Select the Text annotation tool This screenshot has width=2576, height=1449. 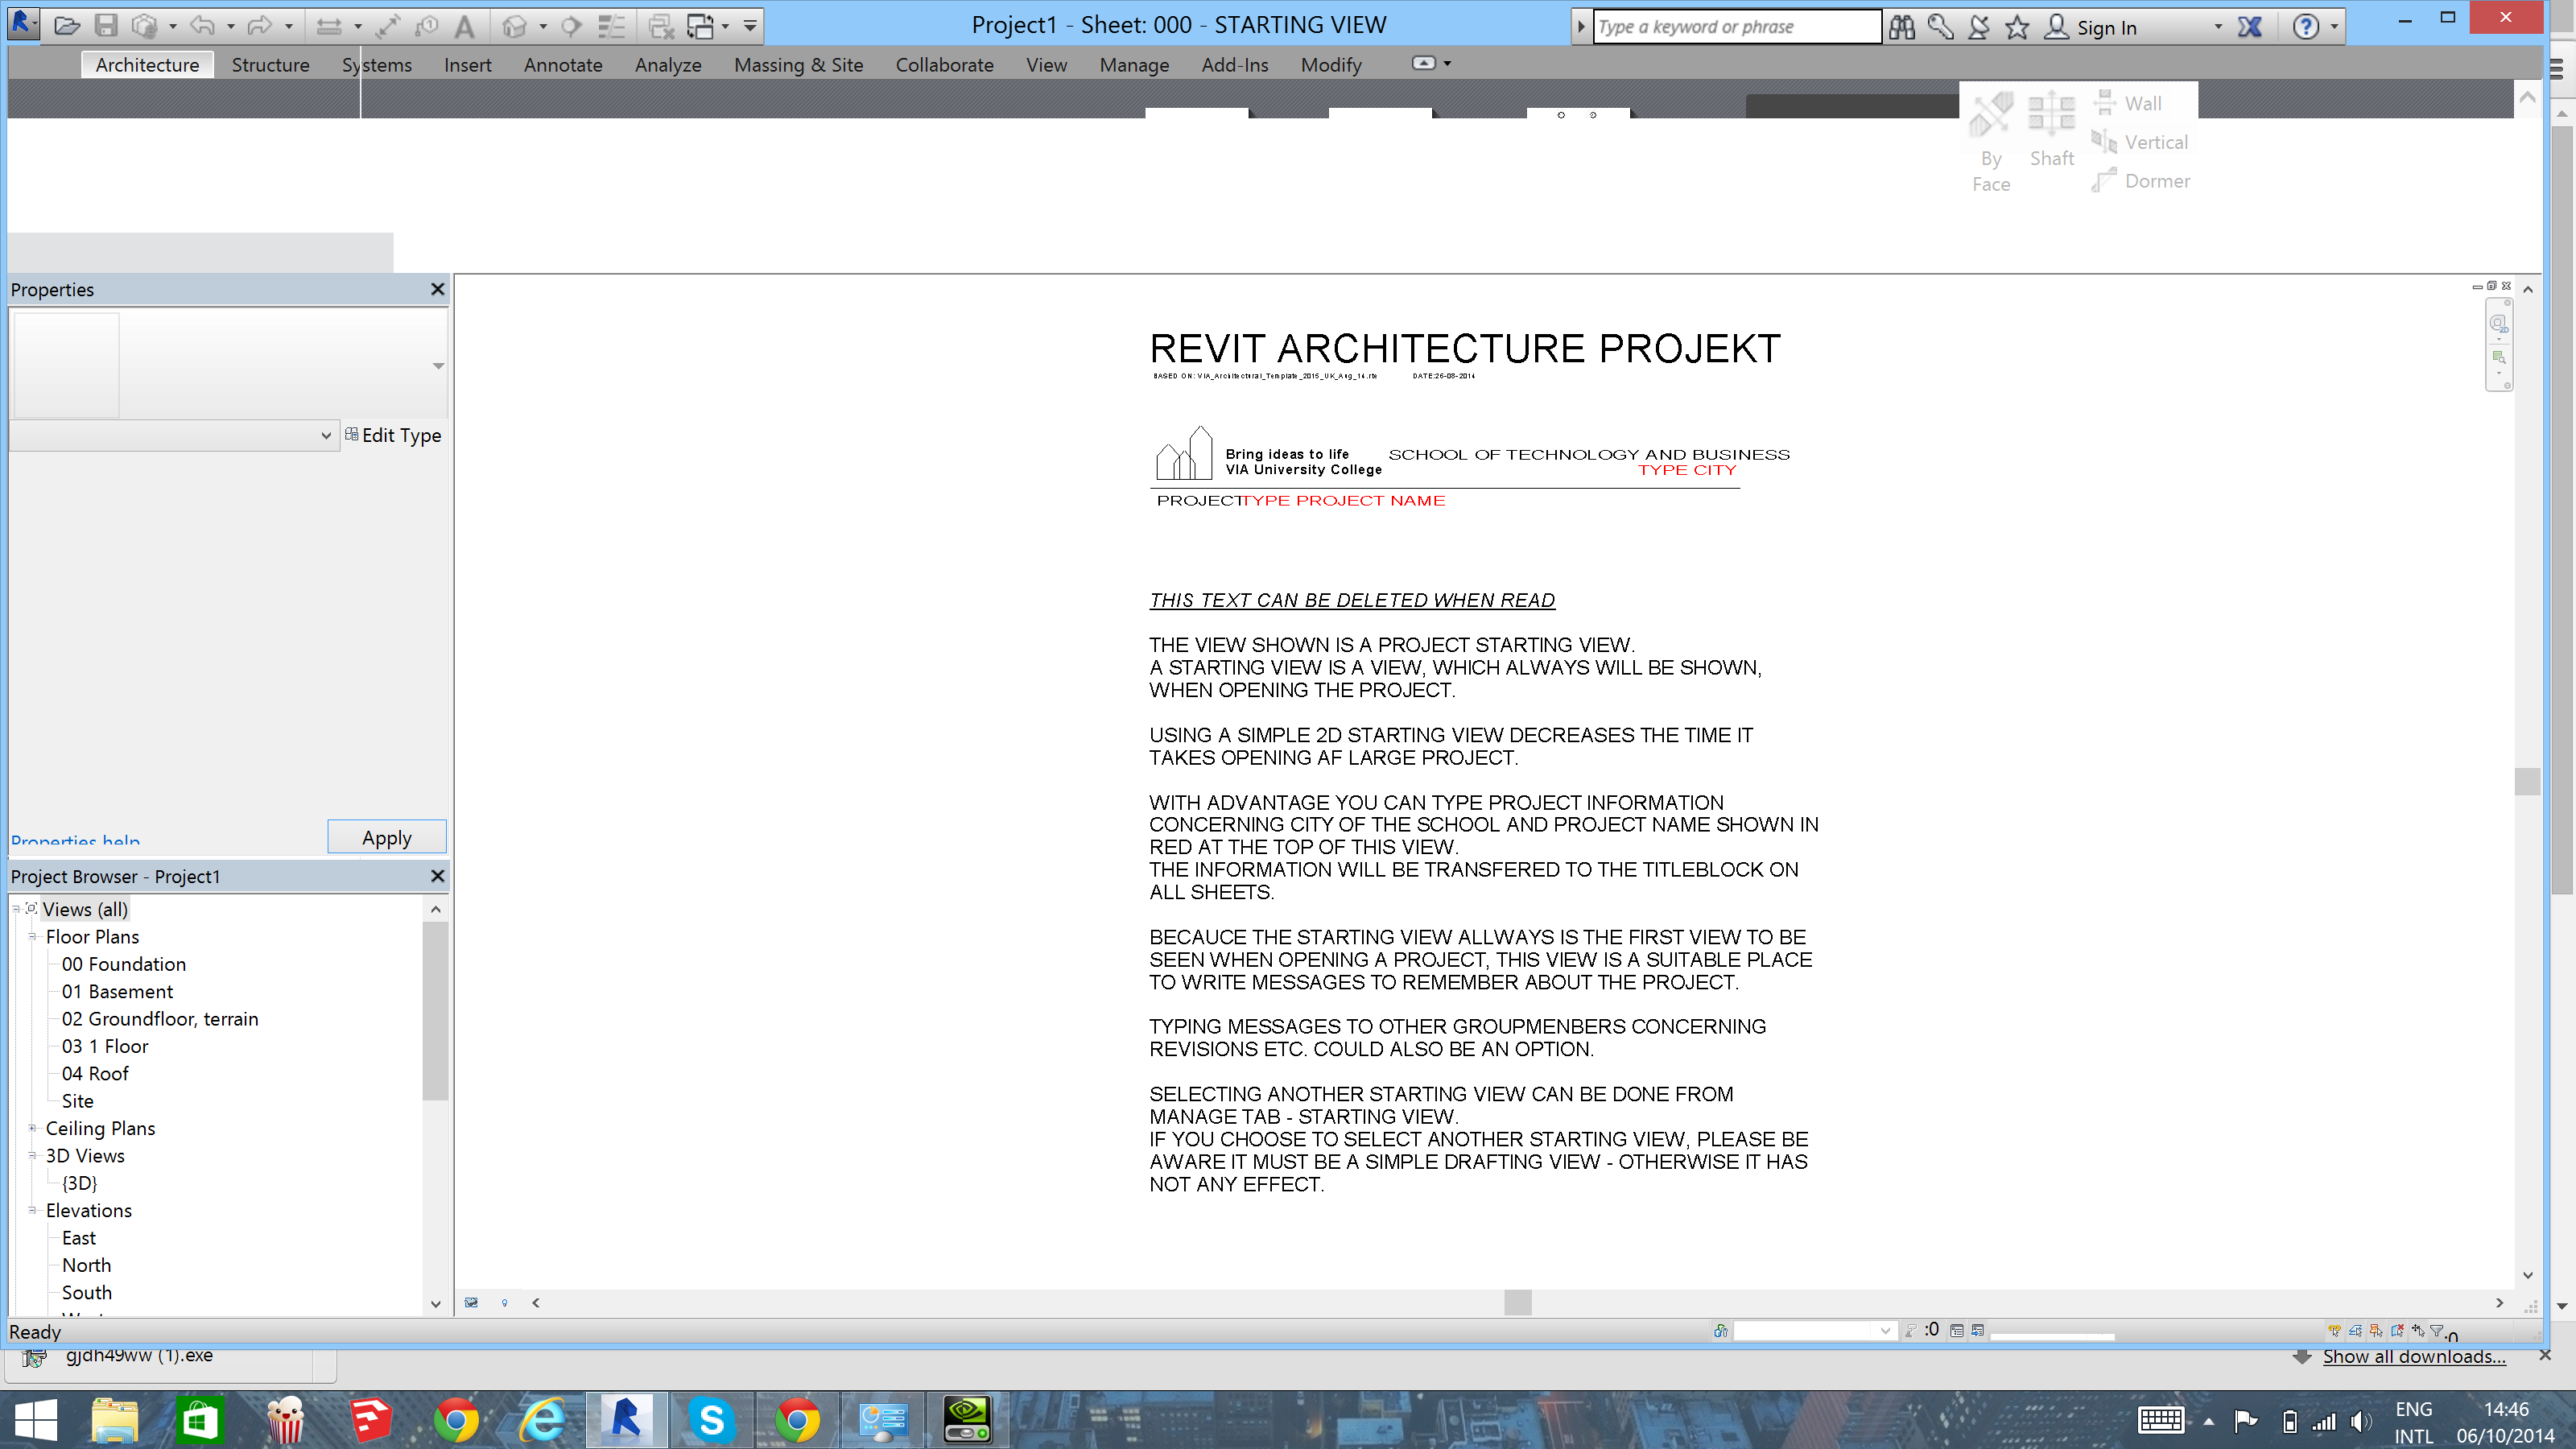click(x=464, y=26)
